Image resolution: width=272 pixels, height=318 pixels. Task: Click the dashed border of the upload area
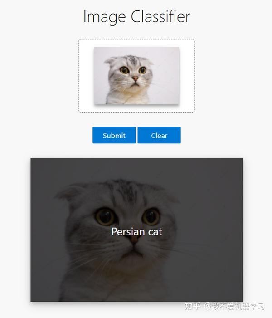(136, 39)
